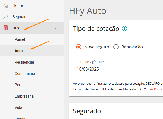Select the Renovação radio button

click(x=116, y=47)
